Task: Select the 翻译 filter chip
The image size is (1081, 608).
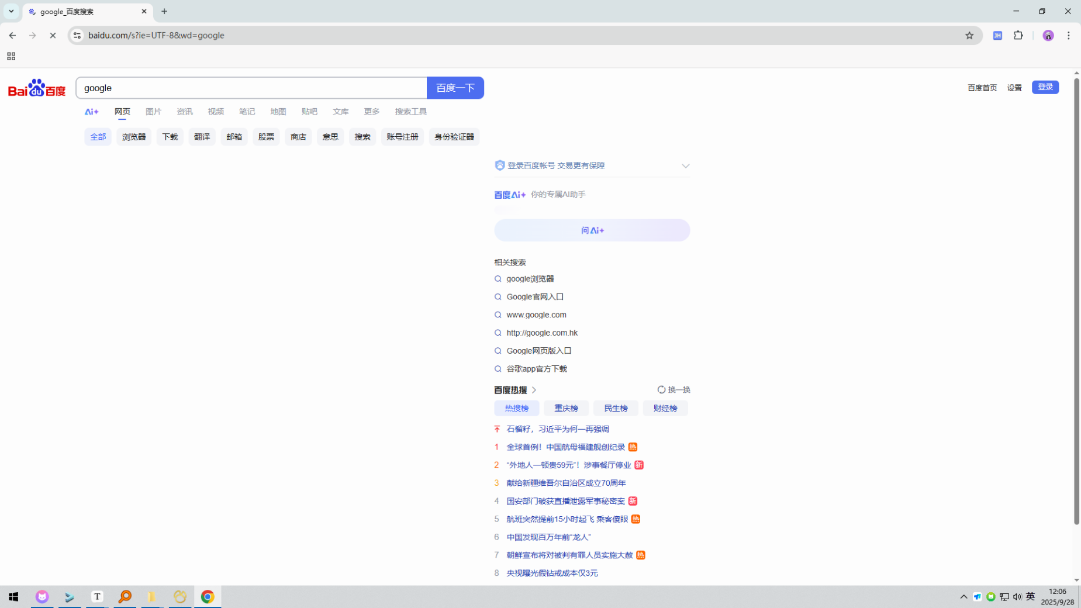Action: [202, 137]
